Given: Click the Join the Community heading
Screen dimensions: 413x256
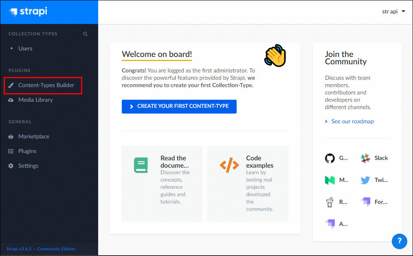Looking at the screenshot, I should click(345, 58).
